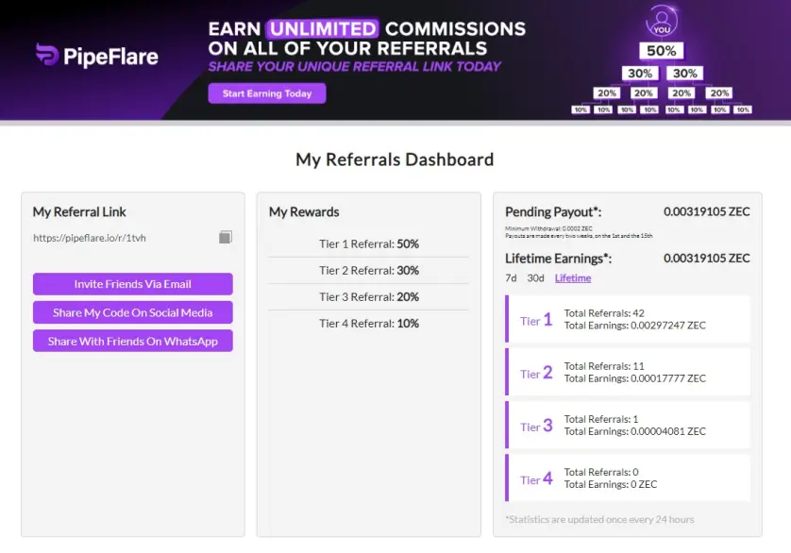
Task: Click the Pending Payout amount 0.00319105 ZEC
Action: (706, 211)
